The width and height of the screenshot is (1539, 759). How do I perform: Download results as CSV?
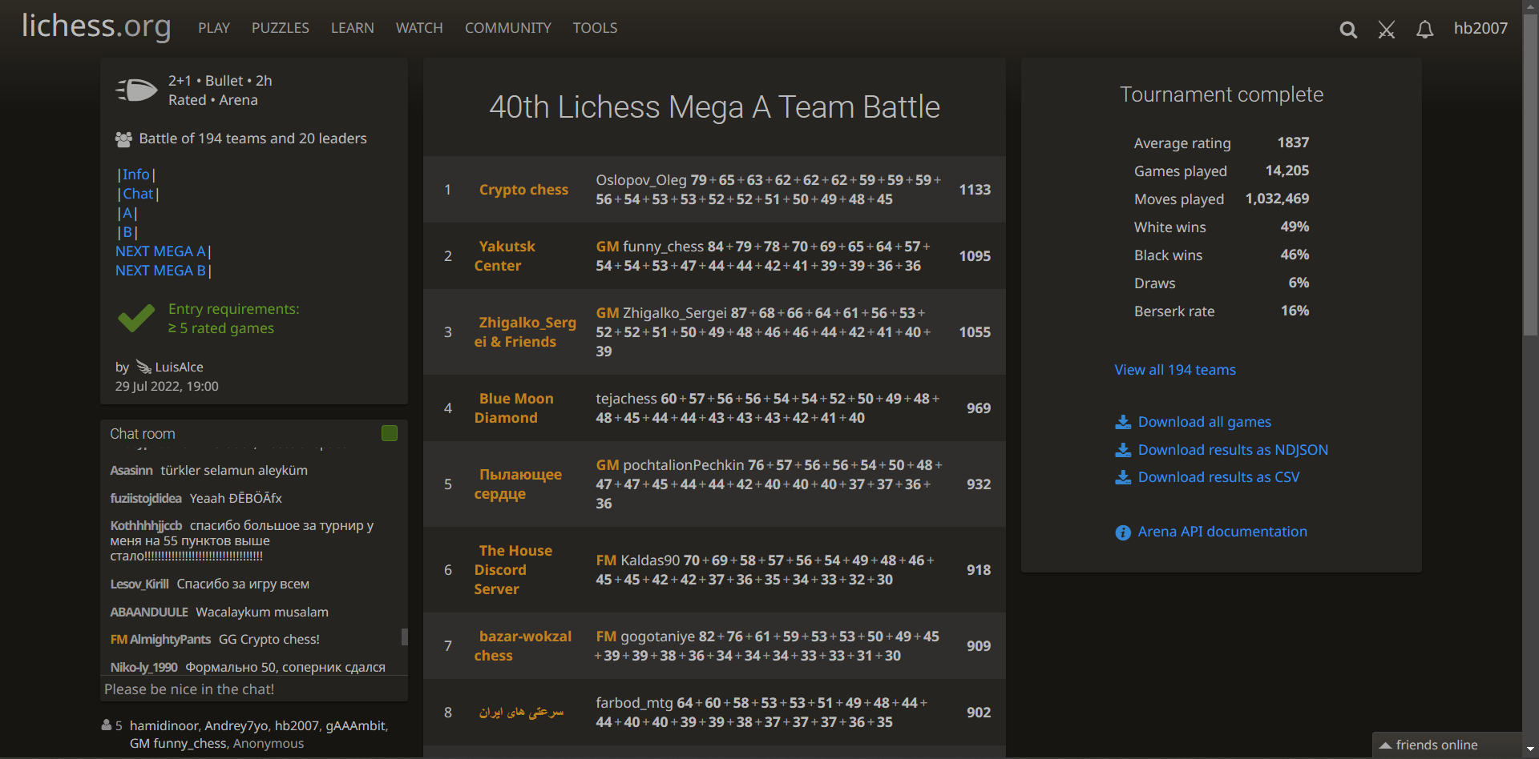1218,477
